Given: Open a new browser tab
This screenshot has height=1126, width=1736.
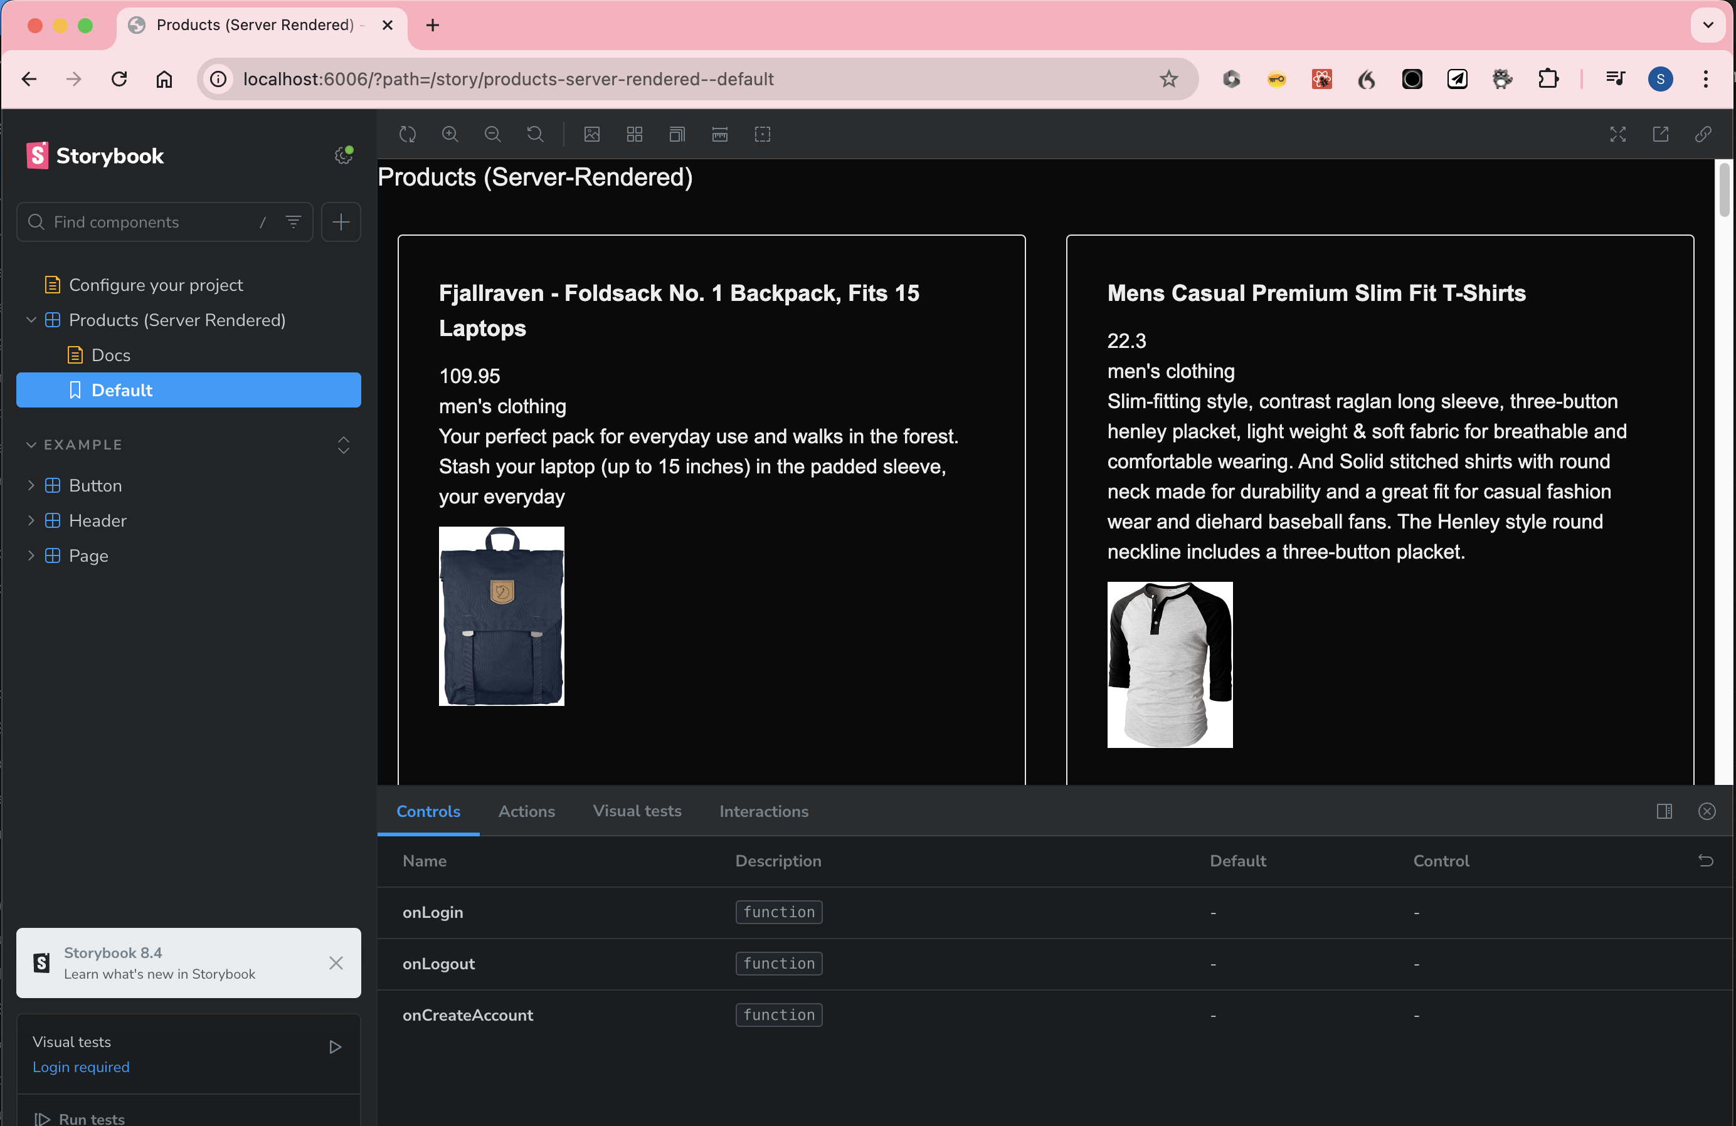Looking at the screenshot, I should coord(433,26).
